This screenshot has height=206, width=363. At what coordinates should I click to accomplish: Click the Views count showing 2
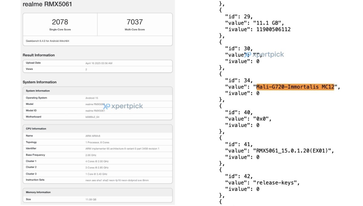pyautogui.click(x=86, y=69)
